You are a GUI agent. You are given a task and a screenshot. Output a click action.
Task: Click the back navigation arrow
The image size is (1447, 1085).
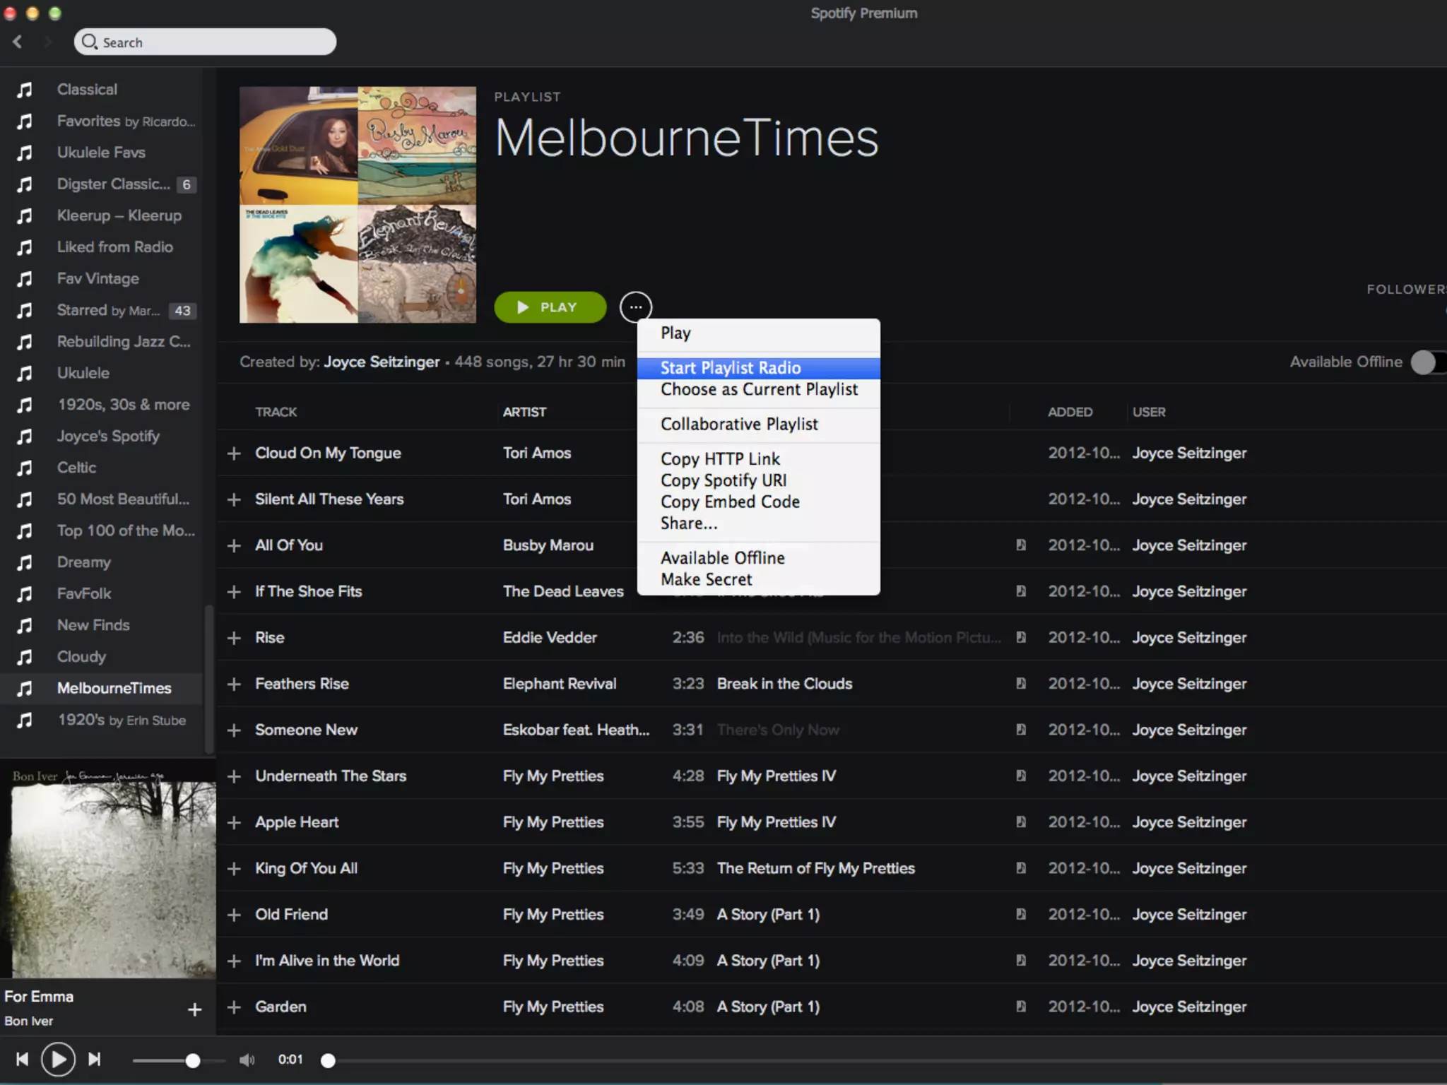(18, 42)
